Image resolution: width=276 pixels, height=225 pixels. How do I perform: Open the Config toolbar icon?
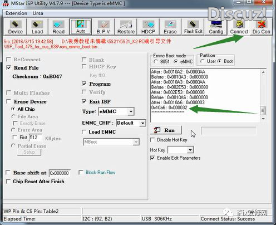click(x=216, y=27)
